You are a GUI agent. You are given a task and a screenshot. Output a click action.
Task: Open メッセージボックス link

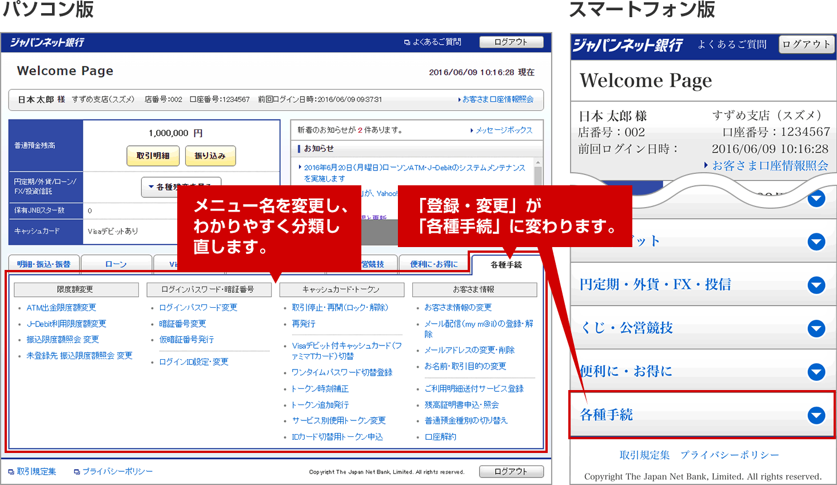[x=503, y=130]
